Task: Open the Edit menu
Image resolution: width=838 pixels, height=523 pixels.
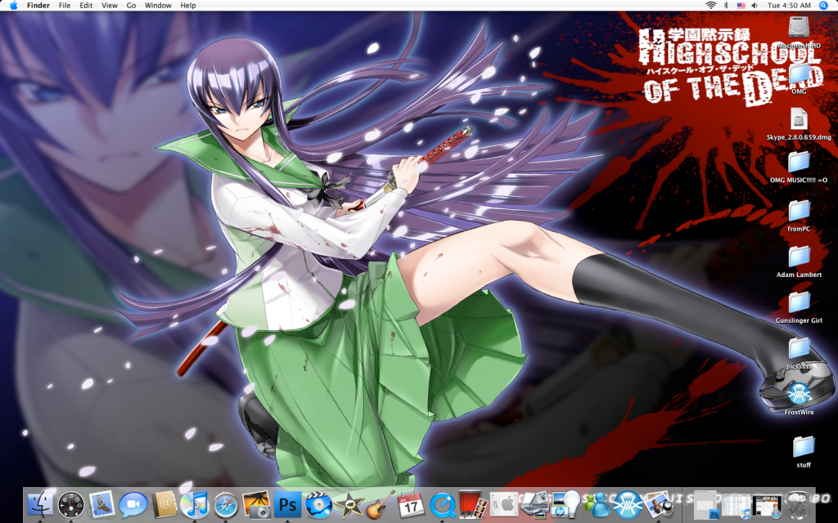Action: pos(86,6)
